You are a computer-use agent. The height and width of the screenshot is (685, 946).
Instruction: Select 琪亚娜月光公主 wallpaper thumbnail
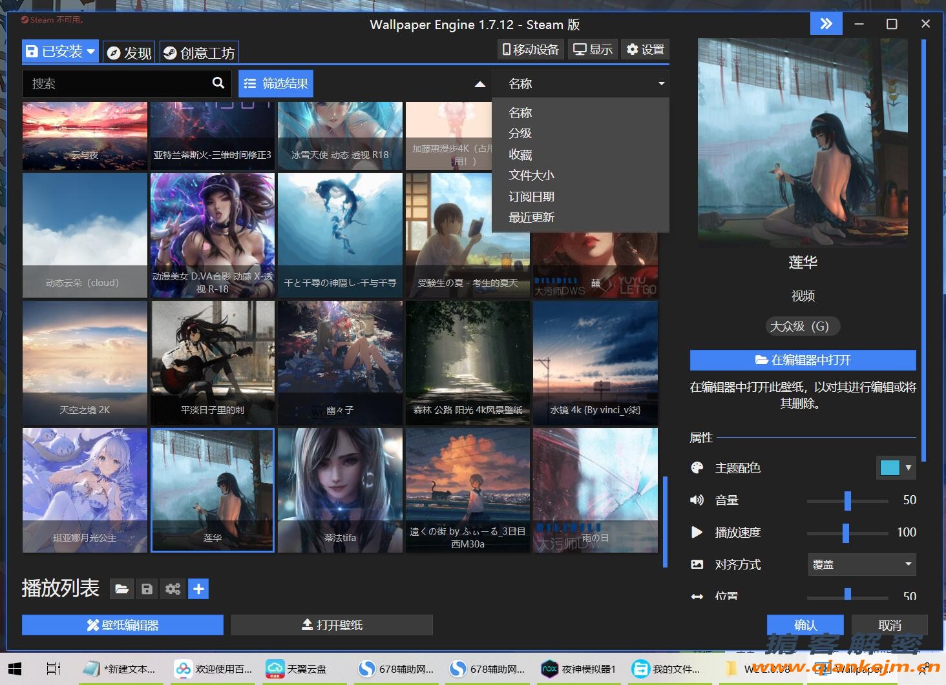pyautogui.click(x=85, y=490)
